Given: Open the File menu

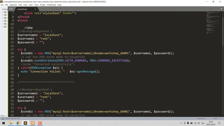Looking at the screenshot, I should tap(2, 5).
